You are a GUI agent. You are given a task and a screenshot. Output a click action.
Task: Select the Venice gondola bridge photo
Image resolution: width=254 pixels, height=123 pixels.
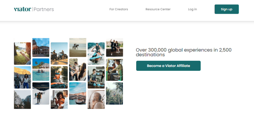[x=78, y=93]
